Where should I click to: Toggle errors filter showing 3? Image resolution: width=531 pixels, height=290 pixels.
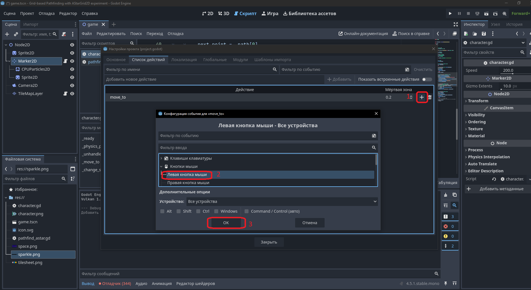point(450,217)
